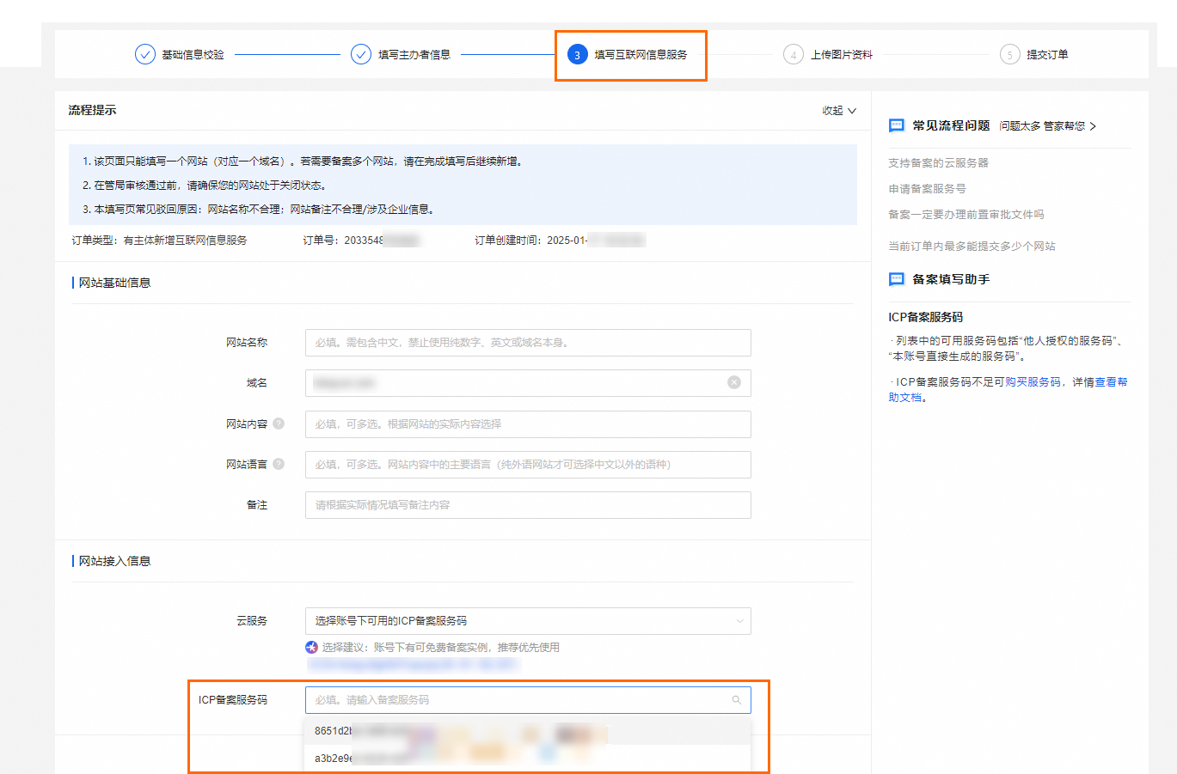Open the 购买服务码 link
This screenshot has height=774, width=1177.
(x=1033, y=382)
